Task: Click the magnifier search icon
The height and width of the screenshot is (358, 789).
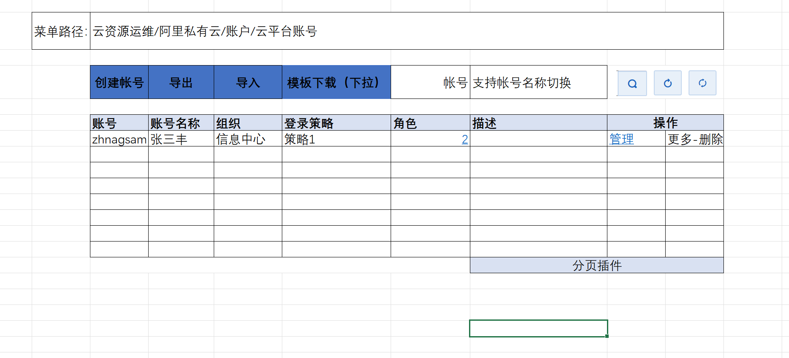Action: click(x=632, y=84)
